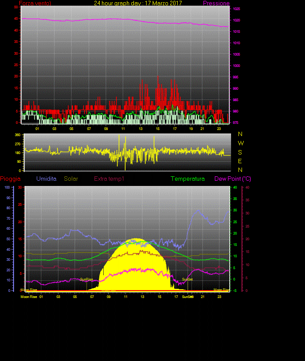Click the 'Dew Point (°C)' legend label
305x361 pixels.
(232, 179)
